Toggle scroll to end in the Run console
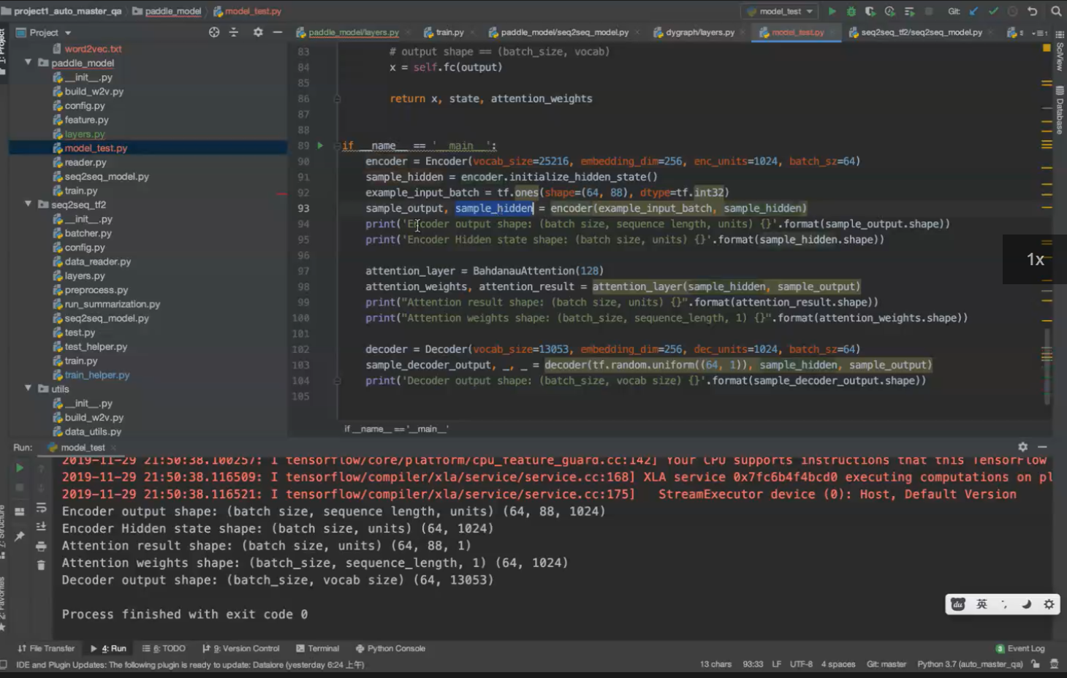The height and width of the screenshot is (678, 1067). tap(41, 527)
